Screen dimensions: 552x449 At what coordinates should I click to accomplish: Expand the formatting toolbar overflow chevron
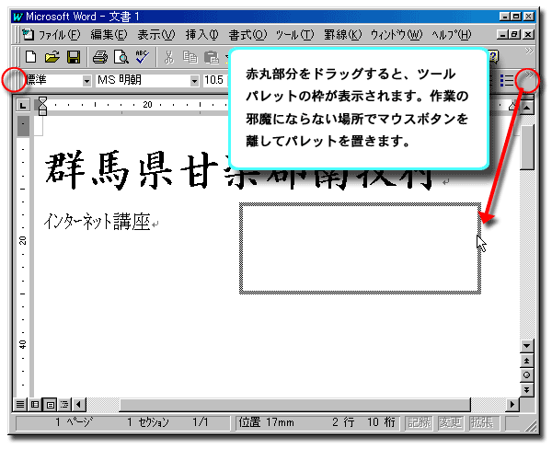(529, 75)
